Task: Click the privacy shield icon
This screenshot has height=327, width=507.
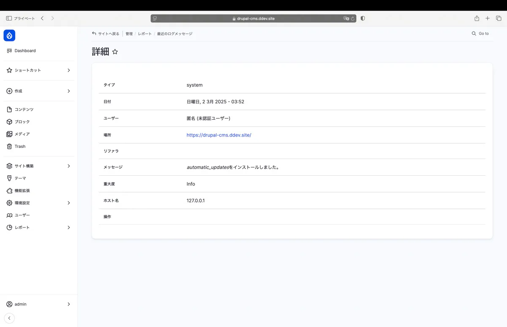Action: (x=363, y=19)
